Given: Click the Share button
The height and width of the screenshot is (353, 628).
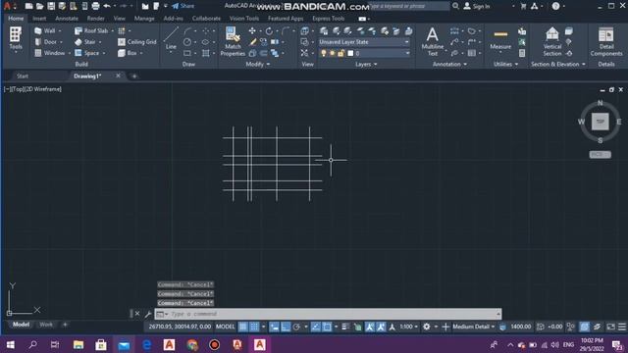Looking at the screenshot, I should pyautogui.click(x=183, y=6).
